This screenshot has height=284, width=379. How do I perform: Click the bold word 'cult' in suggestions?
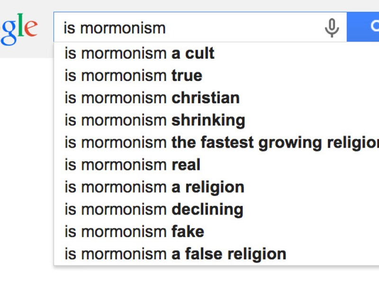click(x=199, y=53)
